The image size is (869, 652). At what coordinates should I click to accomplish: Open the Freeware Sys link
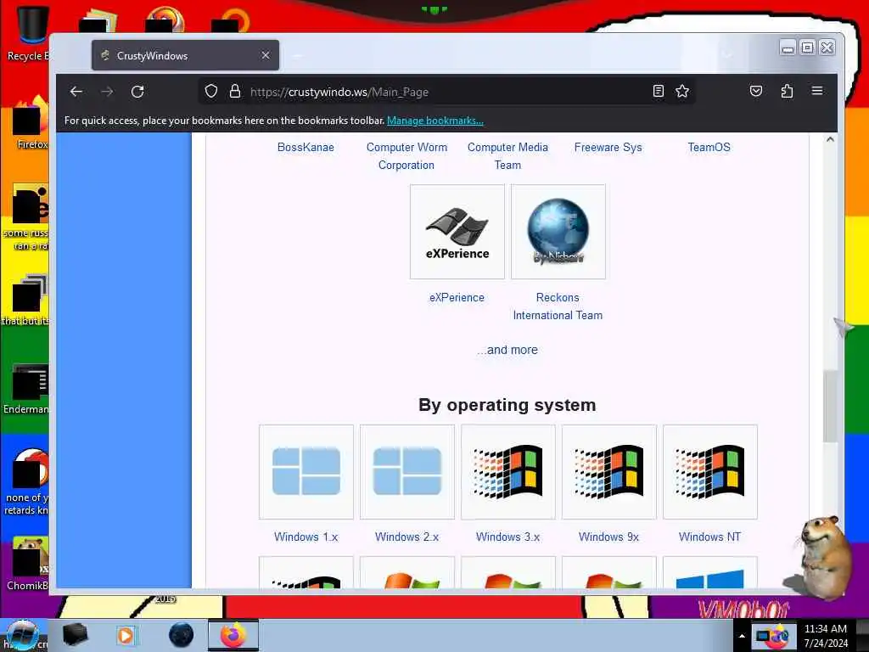coord(608,148)
